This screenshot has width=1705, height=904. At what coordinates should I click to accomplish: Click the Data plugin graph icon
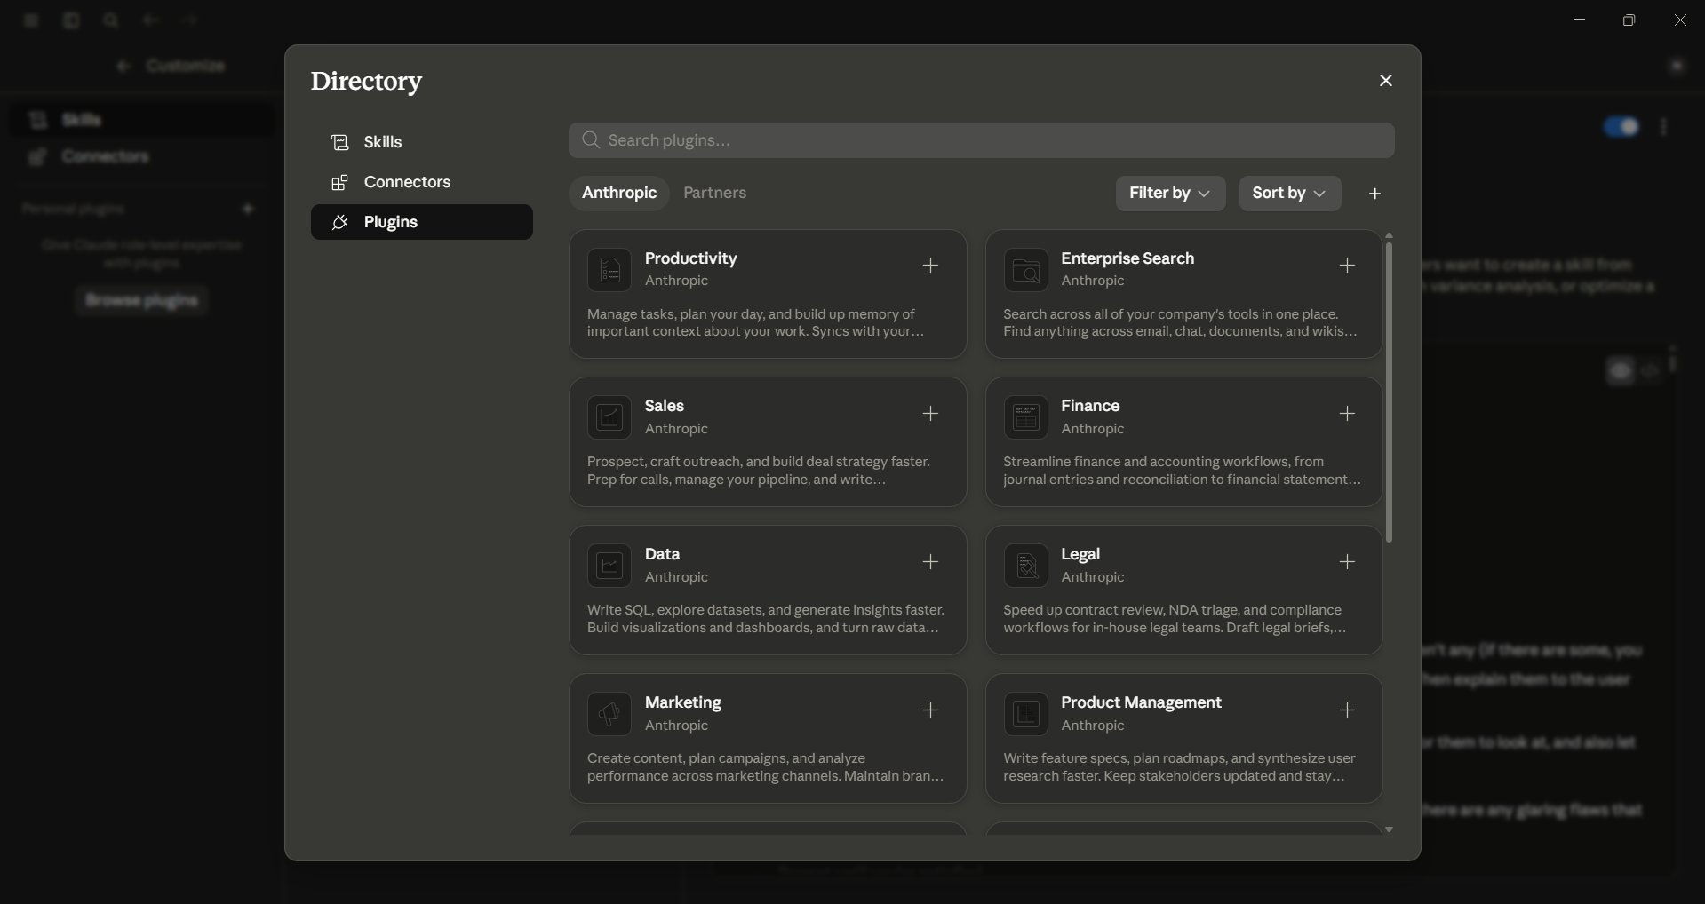click(x=609, y=566)
